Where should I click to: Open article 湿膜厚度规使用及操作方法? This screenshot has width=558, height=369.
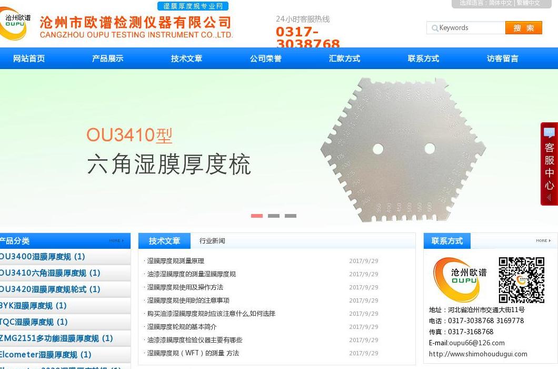185,287
